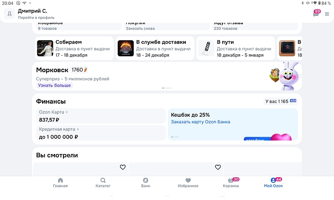The height and width of the screenshot is (200, 334).
Task: Tap the profile avatar with letter Д
Action: pyautogui.click(x=10, y=14)
